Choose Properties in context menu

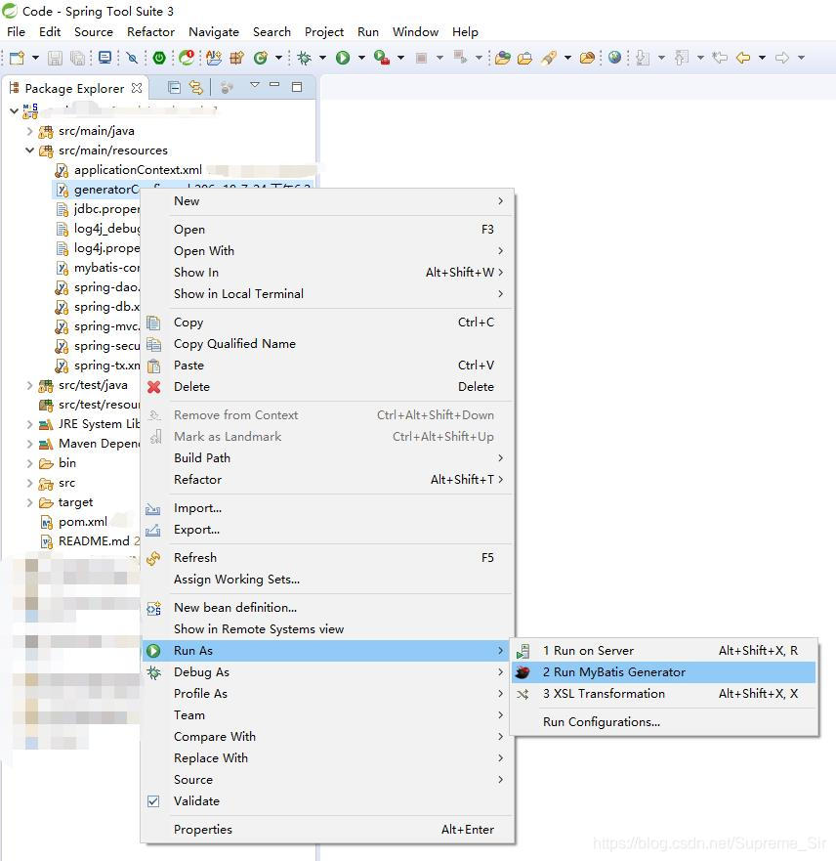pos(327,830)
